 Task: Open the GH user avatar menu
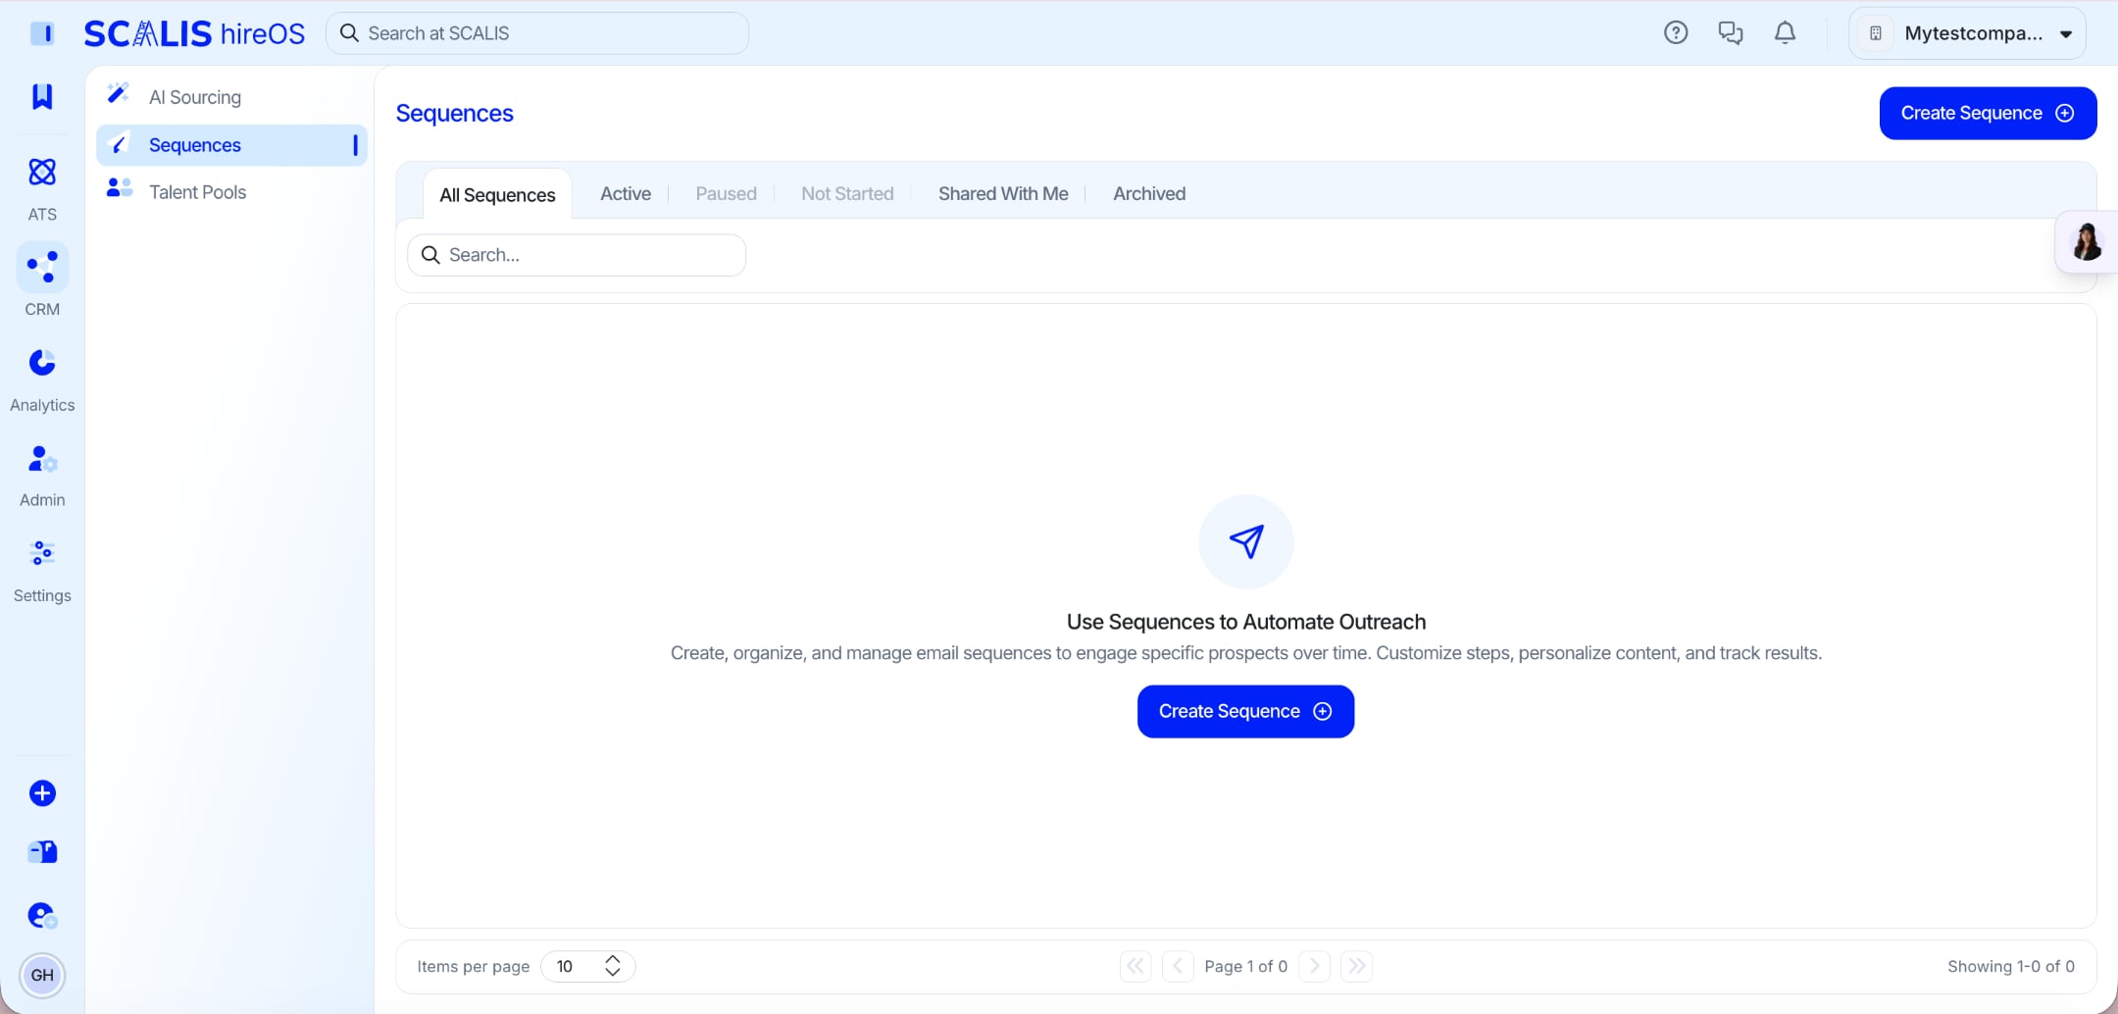42,975
